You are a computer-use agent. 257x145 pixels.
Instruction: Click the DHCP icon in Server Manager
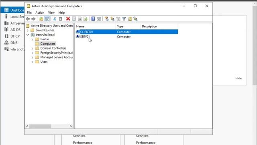[6, 36]
